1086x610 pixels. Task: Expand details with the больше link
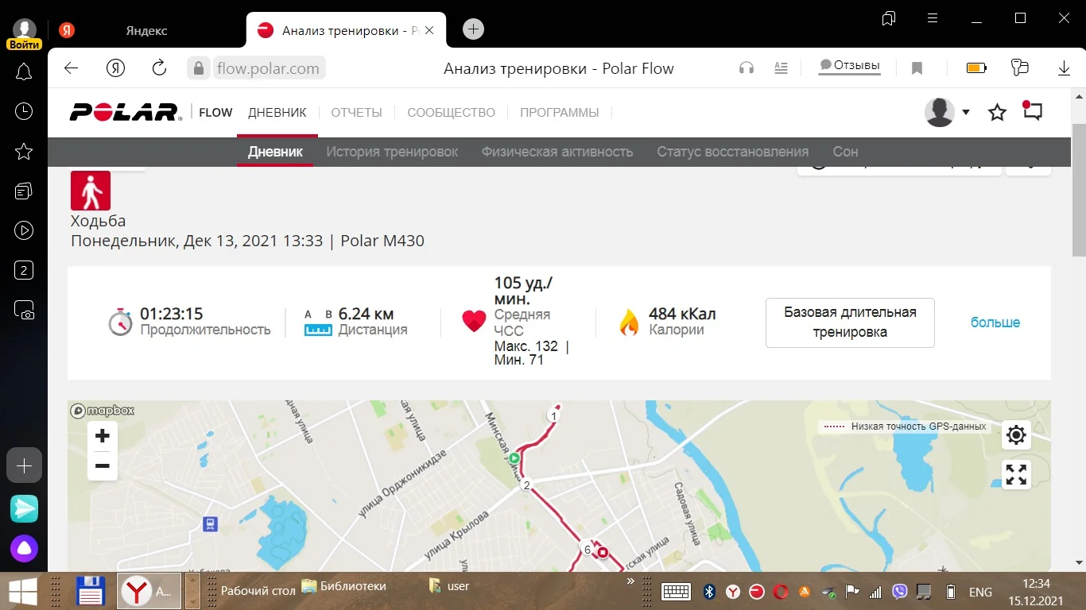click(995, 322)
